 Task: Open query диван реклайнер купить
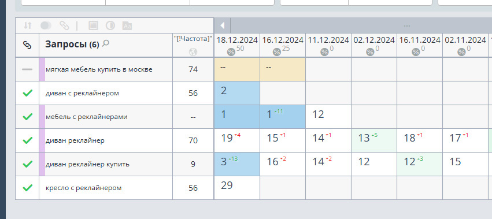click(x=87, y=164)
